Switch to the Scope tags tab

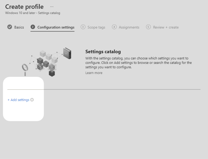[x=96, y=27]
